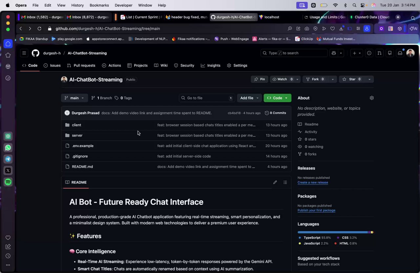Switch to the Pull requests tab

click(81, 66)
